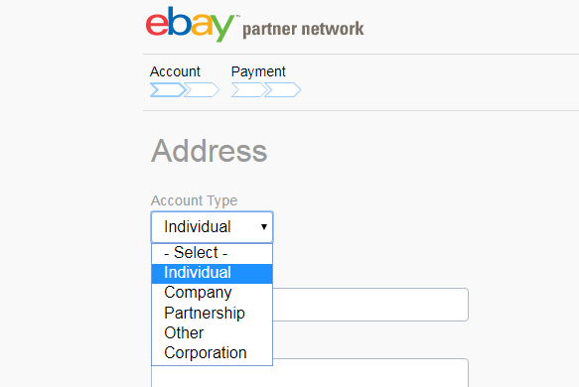Select Individual from the account type list

tap(212, 273)
